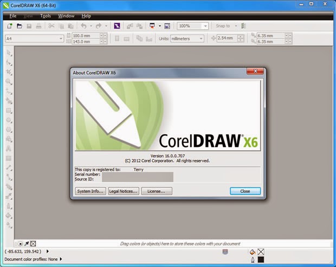
Task: Click the Cut scissors icon
Action: [51, 26]
